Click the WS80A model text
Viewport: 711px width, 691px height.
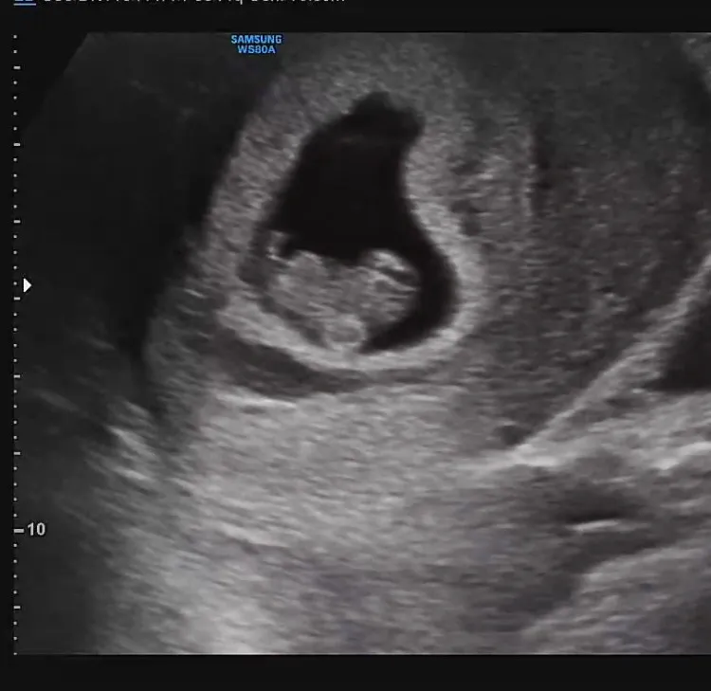[x=256, y=49]
